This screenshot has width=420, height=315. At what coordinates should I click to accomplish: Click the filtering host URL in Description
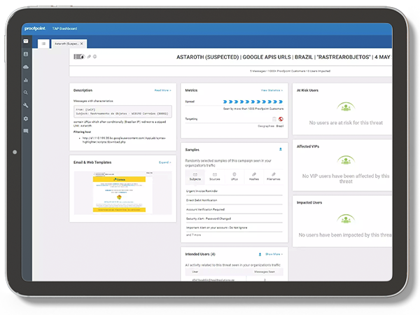point(124,140)
